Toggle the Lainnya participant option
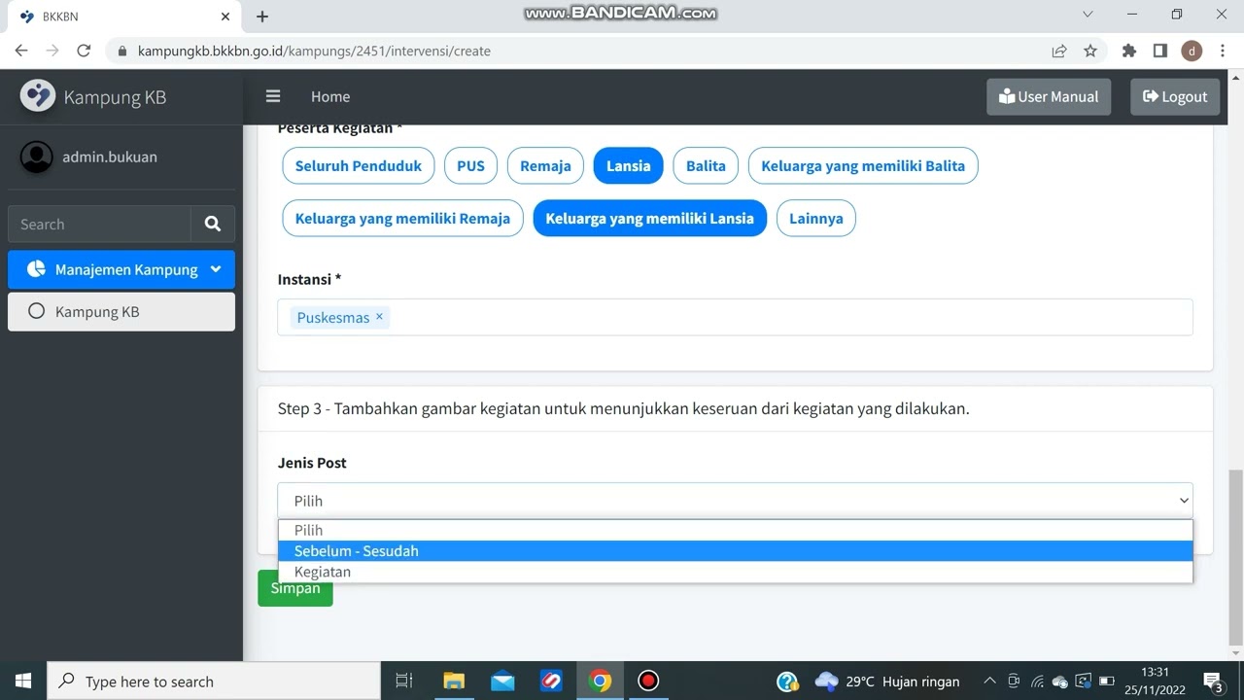The width and height of the screenshot is (1244, 700). pos(816,218)
